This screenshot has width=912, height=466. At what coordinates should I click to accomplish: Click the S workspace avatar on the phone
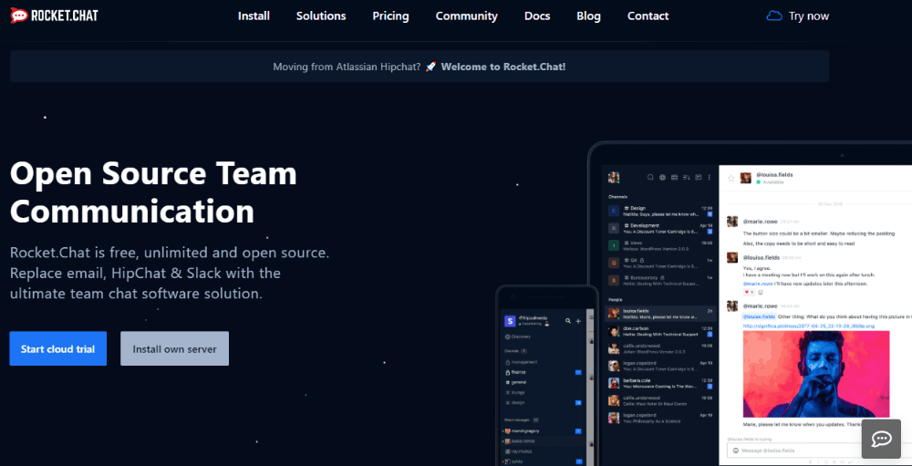[x=510, y=321]
